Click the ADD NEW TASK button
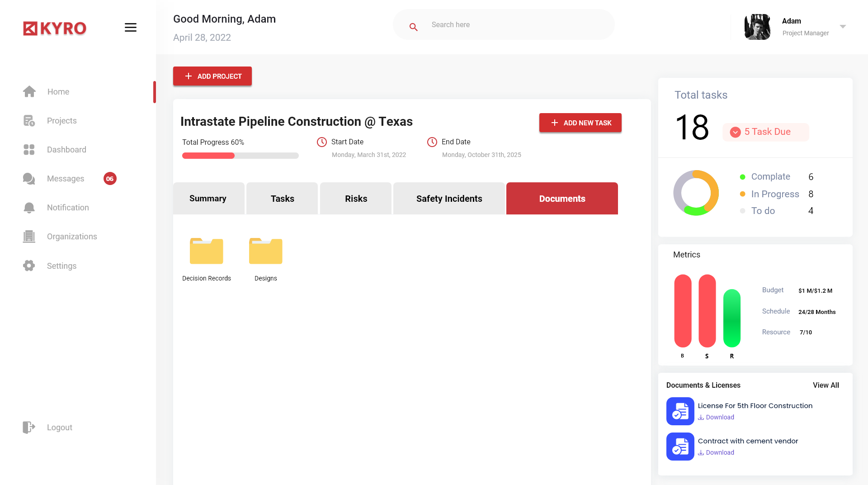 coord(580,123)
